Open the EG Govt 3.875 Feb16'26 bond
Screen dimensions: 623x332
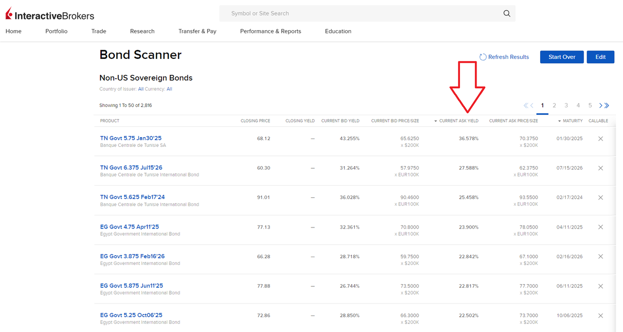[x=132, y=256]
